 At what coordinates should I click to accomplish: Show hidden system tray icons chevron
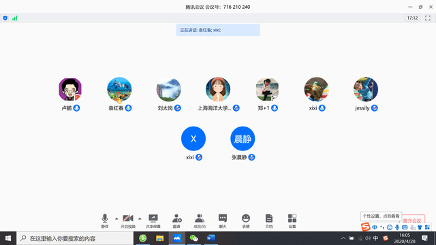click(x=343, y=238)
